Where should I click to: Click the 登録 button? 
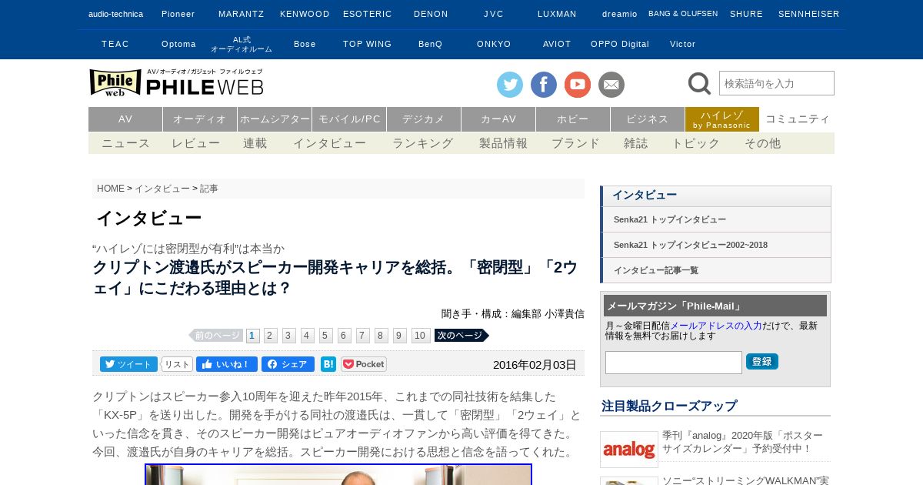point(762,361)
